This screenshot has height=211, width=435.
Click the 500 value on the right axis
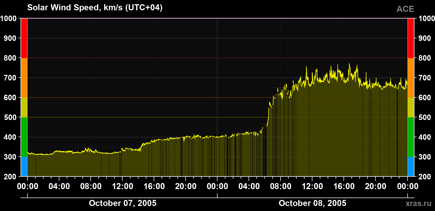tap(425, 117)
